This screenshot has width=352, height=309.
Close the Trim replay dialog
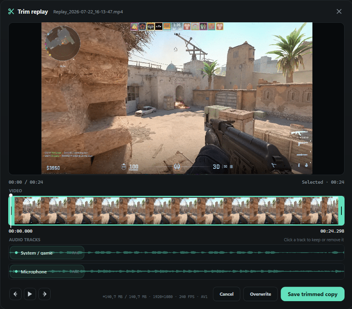point(339,11)
